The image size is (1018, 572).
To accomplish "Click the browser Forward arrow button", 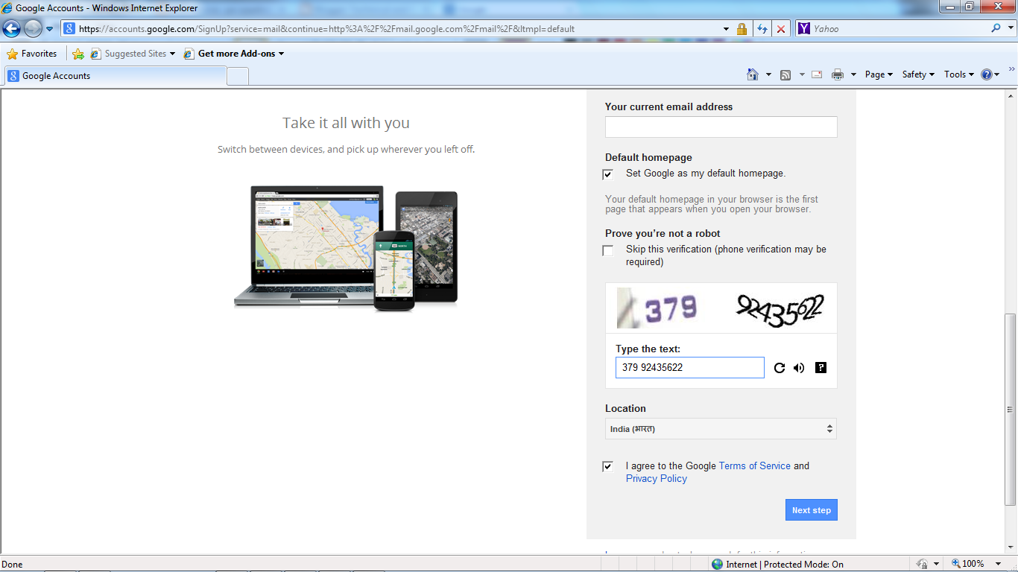I will pos(33,29).
